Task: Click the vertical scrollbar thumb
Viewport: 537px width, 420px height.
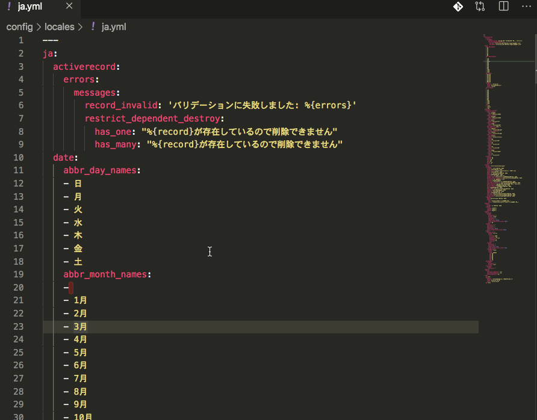Action: 535,59
